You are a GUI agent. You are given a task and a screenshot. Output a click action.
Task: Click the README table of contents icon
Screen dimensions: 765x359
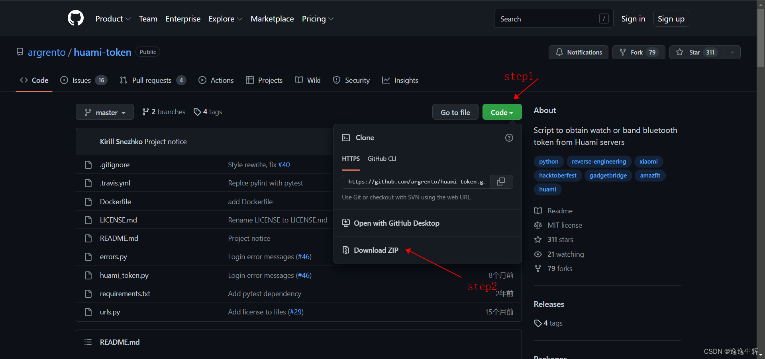coord(88,342)
